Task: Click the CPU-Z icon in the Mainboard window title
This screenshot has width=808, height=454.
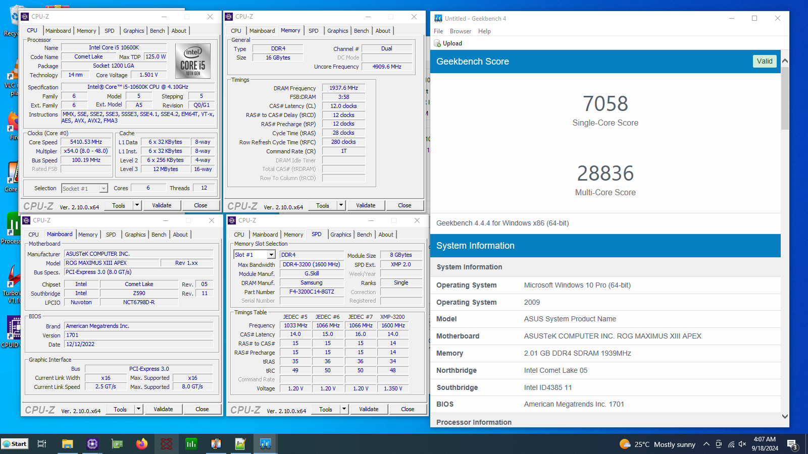Action: pyautogui.click(x=26, y=220)
